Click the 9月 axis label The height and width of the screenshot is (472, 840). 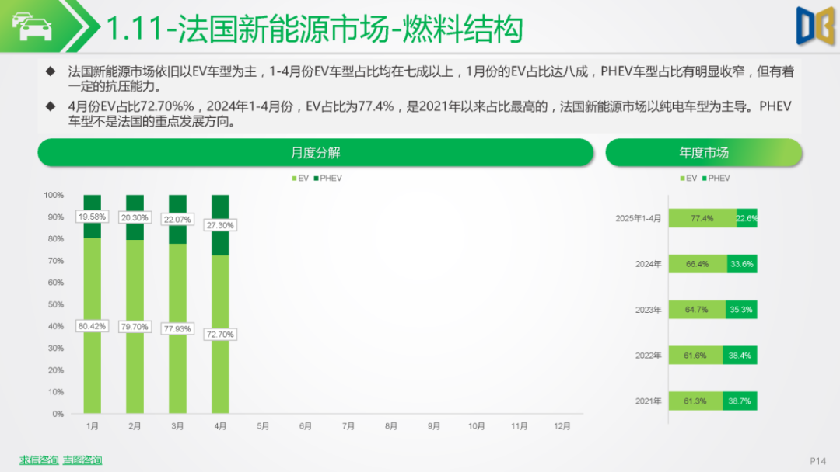click(434, 426)
